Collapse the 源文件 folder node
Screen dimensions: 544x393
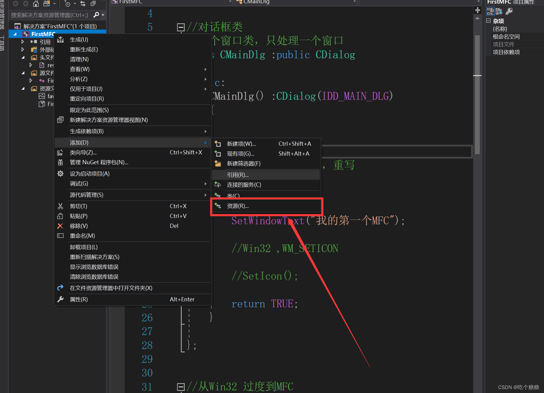pos(23,73)
